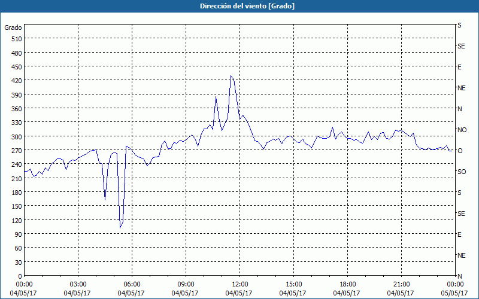Click the 'SE' compass label level with 480
The image size is (479, 299).
[x=461, y=46]
